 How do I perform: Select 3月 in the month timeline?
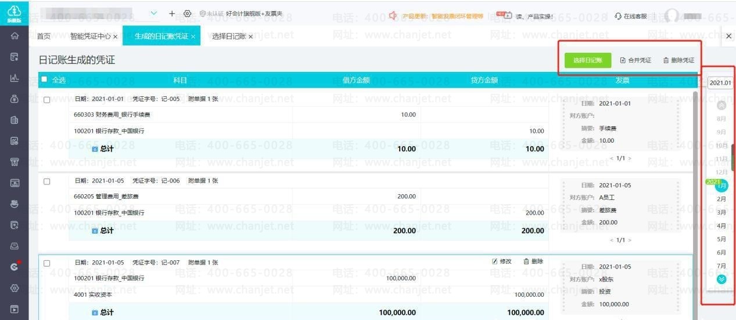(x=721, y=212)
